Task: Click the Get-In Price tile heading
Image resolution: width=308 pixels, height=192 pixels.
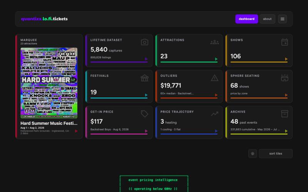Action: [102, 112]
